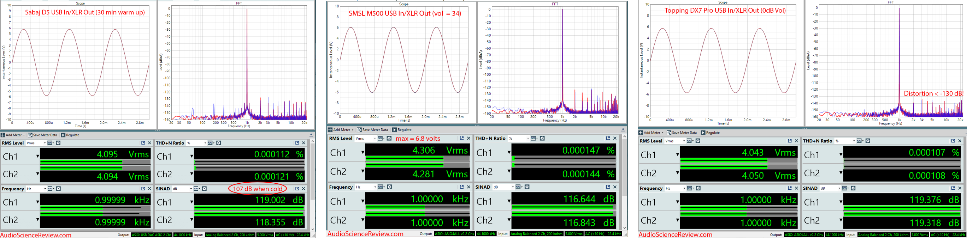Open display options menu for Sabaj D5 Frequency meter

click(x=51, y=189)
